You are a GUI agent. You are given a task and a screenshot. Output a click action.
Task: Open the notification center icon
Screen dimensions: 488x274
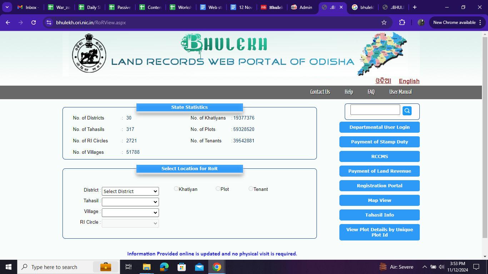[476, 267]
